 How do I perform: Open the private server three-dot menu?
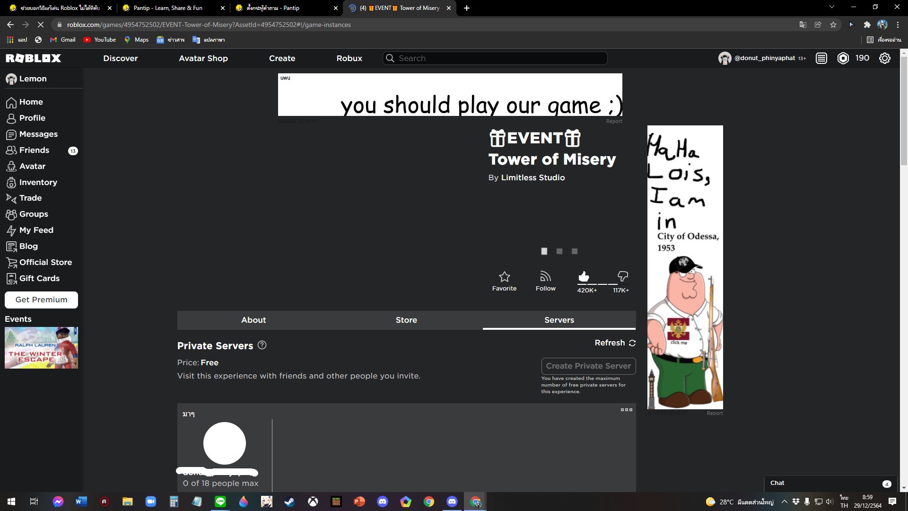click(x=627, y=410)
